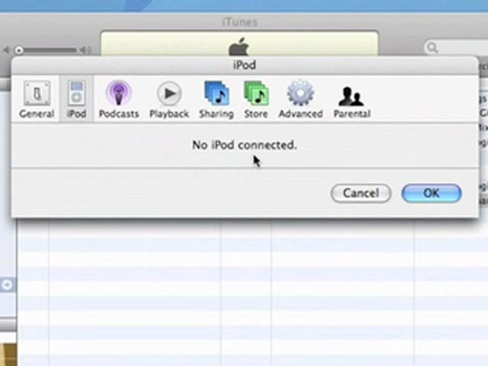Viewport: 488px width, 366px height.
Task: Click the high volume speaker icon
Action: point(85,50)
